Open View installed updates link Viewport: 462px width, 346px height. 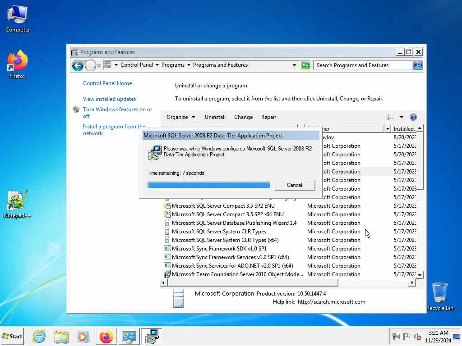click(x=109, y=99)
